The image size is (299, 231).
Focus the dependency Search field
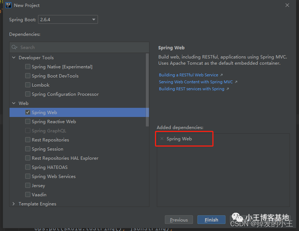pos(79,47)
